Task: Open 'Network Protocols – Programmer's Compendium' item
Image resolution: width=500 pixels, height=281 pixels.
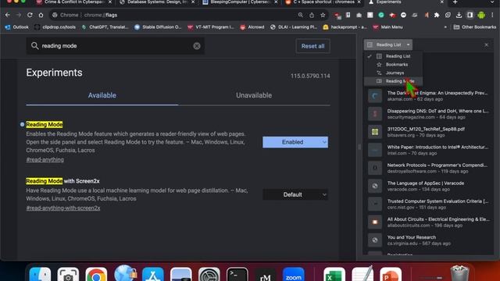Action: pyautogui.click(x=429, y=168)
